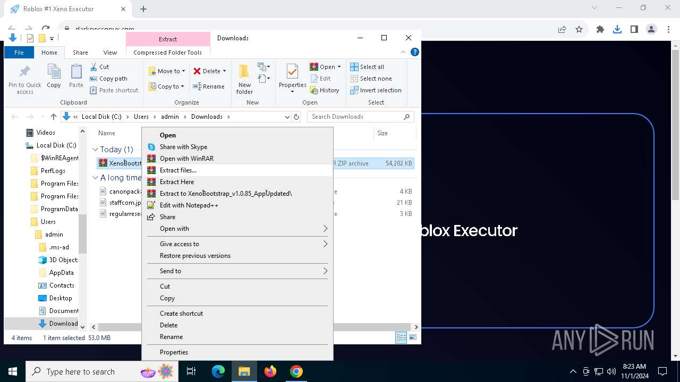Choose Restore previous versions
680x382 pixels.
click(237, 256)
